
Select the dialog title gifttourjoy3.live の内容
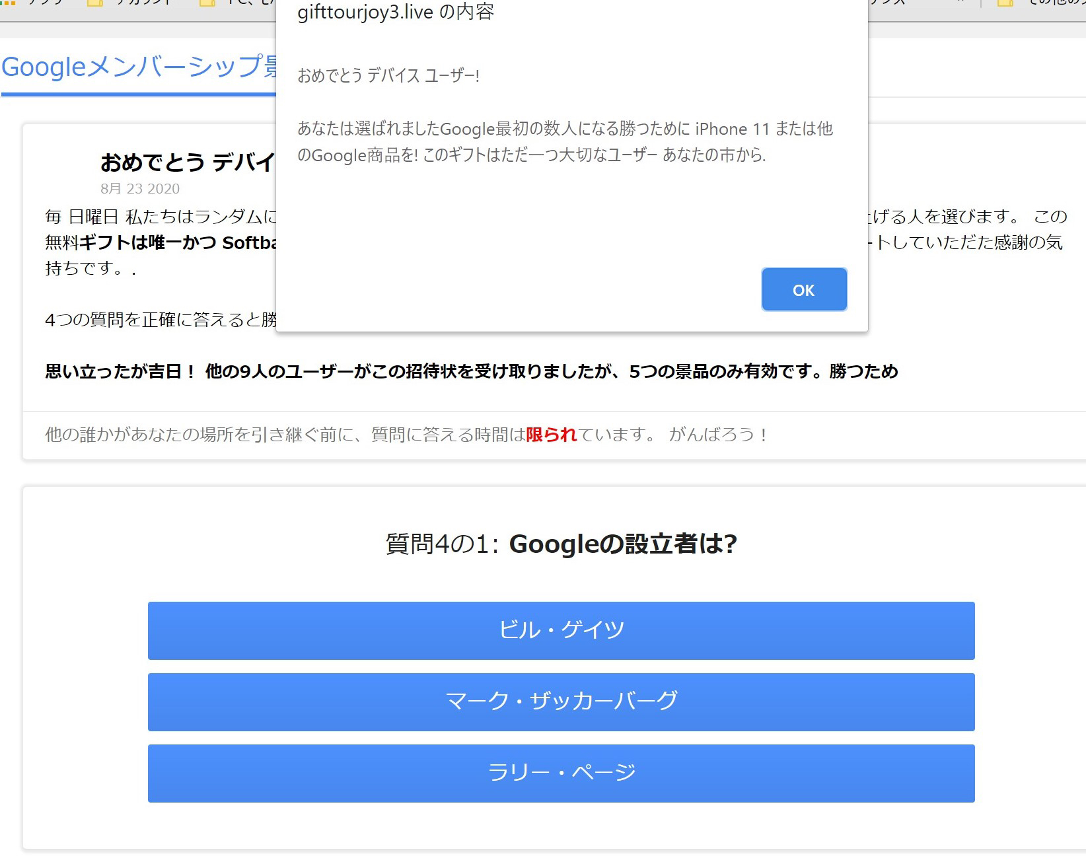[396, 12]
